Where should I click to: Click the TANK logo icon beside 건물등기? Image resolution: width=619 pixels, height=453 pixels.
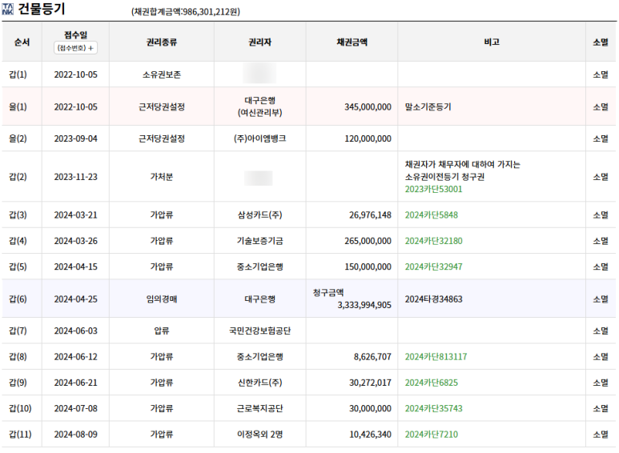7,9
